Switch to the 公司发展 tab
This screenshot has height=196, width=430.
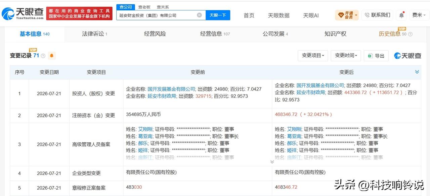275,34
